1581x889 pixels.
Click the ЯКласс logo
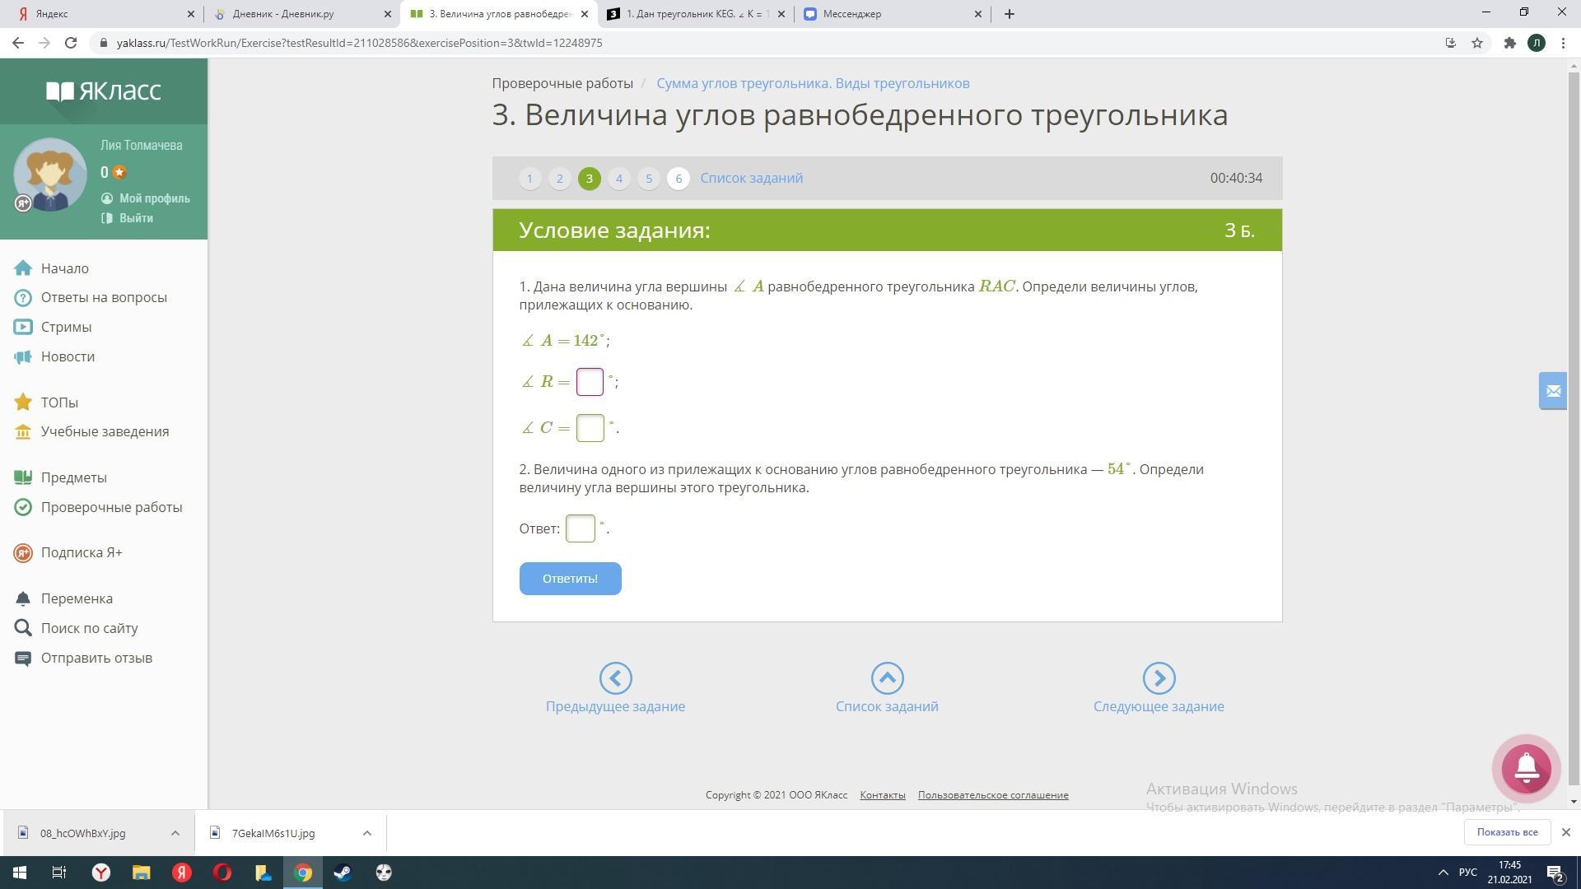[x=104, y=91]
